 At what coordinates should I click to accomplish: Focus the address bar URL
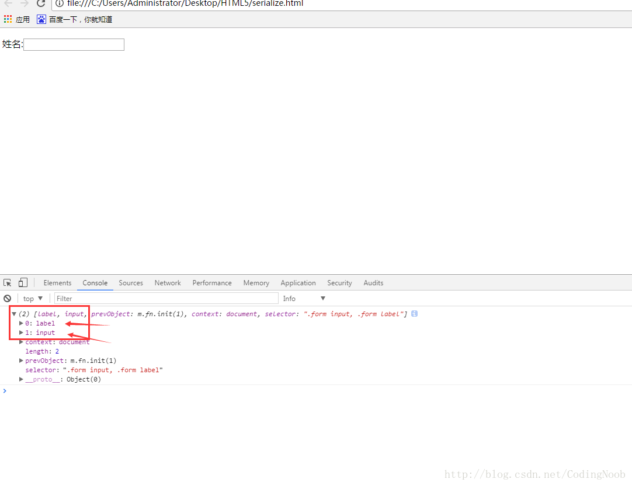pos(185,4)
